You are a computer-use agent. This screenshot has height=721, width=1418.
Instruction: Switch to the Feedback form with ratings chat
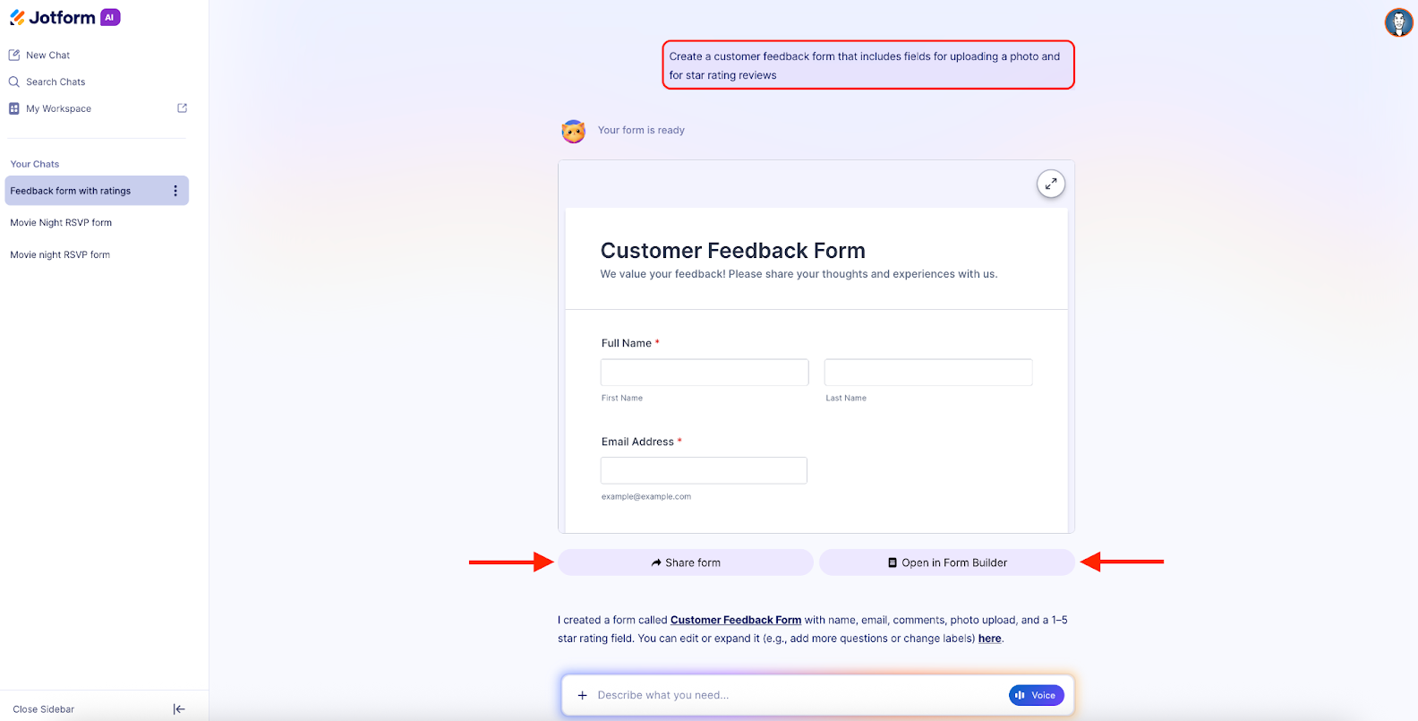(72, 191)
